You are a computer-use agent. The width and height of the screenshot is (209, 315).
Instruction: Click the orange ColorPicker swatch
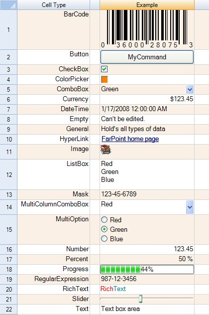104,79
